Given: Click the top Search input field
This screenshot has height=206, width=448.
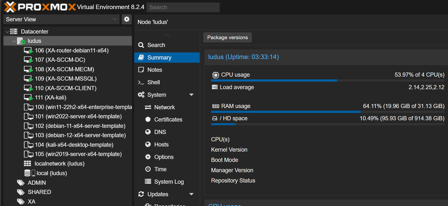Looking at the screenshot, I should [183, 7].
